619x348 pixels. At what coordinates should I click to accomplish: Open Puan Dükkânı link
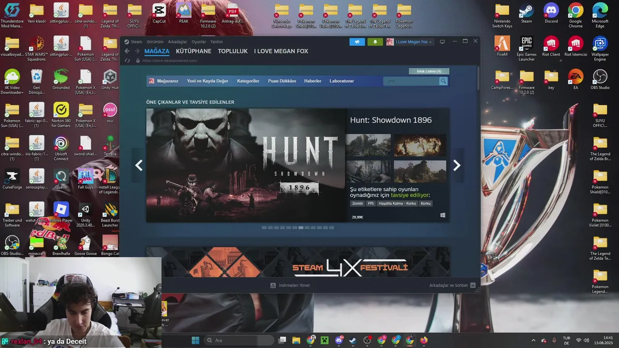pyautogui.click(x=282, y=81)
